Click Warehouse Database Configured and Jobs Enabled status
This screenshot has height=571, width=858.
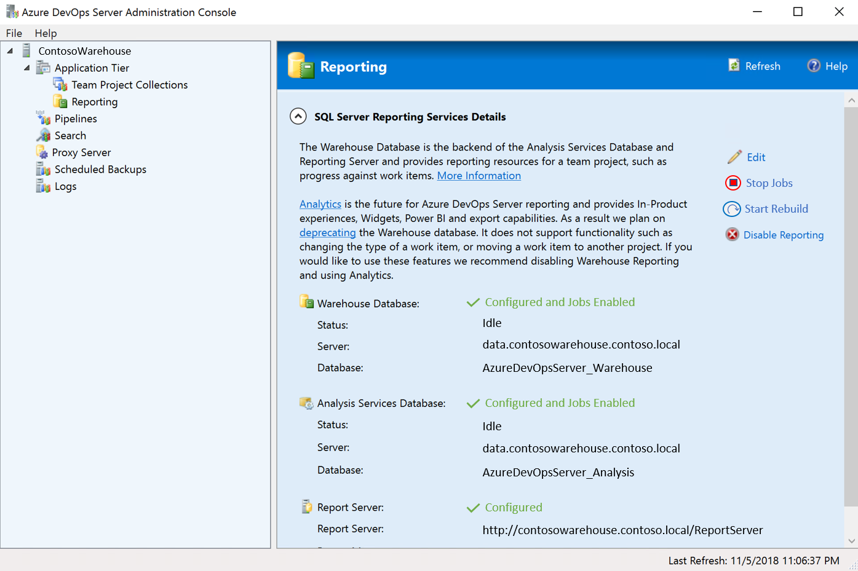[560, 302]
